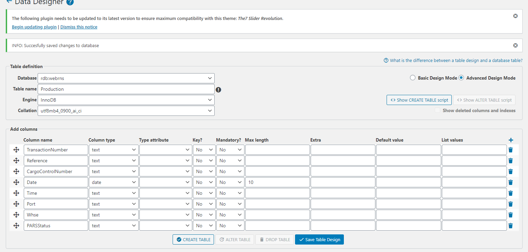The height and width of the screenshot is (252, 528).
Task: Click move handle for Time row
Action: click(x=16, y=193)
